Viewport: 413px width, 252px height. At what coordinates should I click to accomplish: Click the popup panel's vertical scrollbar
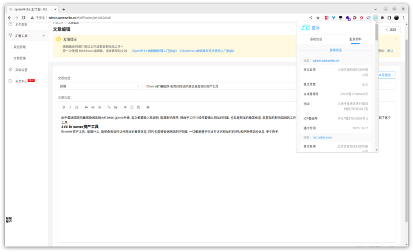click(377, 36)
